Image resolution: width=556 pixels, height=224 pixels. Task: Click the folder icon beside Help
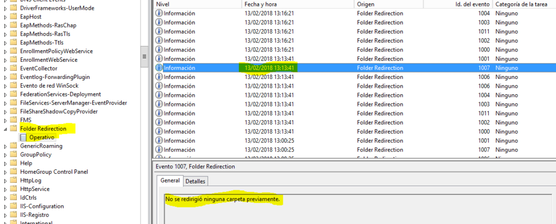point(14,163)
